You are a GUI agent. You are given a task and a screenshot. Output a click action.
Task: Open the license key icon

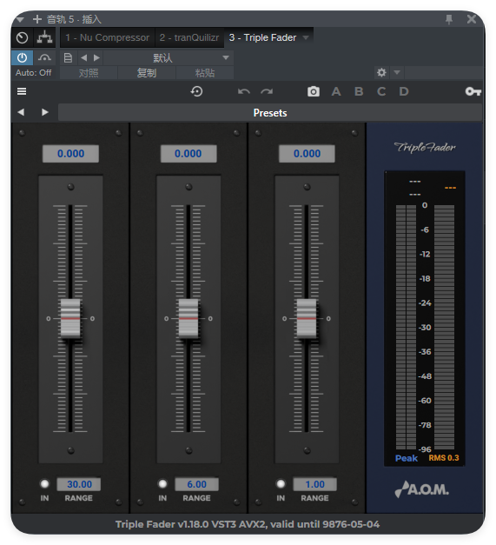pyautogui.click(x=473, y=91)
